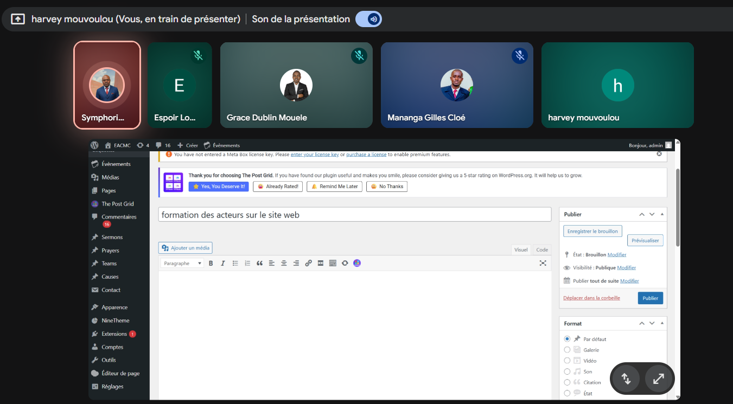The width and height of the screenshot is (733, 404).
Task: Open the Paragraphe style dropdown
Action: coord(182,263)
